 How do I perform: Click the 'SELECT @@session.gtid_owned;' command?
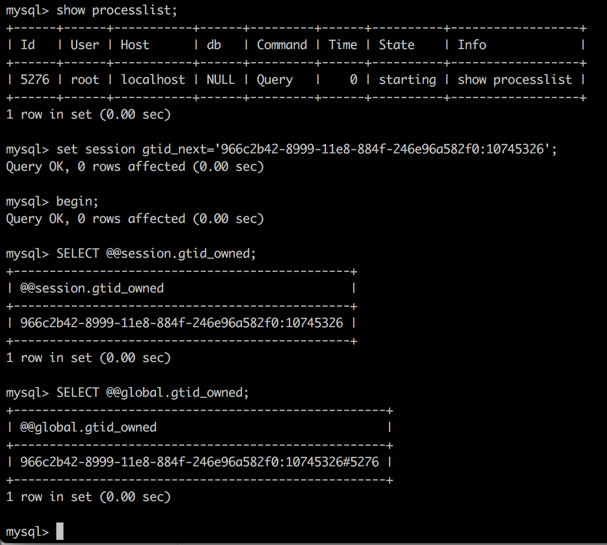[x=156, y=254]
